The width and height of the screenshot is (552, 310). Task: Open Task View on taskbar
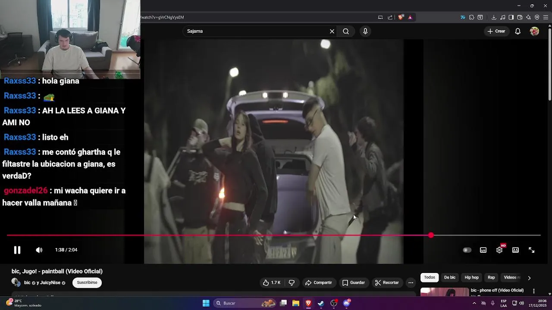click(x=283, y=303)
